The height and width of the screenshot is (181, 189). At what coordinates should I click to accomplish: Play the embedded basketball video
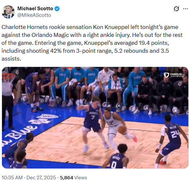point(95,118)
